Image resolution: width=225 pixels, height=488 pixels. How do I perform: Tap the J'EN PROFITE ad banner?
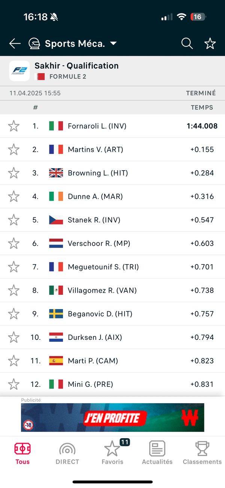coord(112,417)
